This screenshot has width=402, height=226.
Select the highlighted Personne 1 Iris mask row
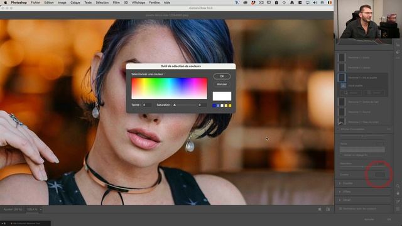coord(362,78)
